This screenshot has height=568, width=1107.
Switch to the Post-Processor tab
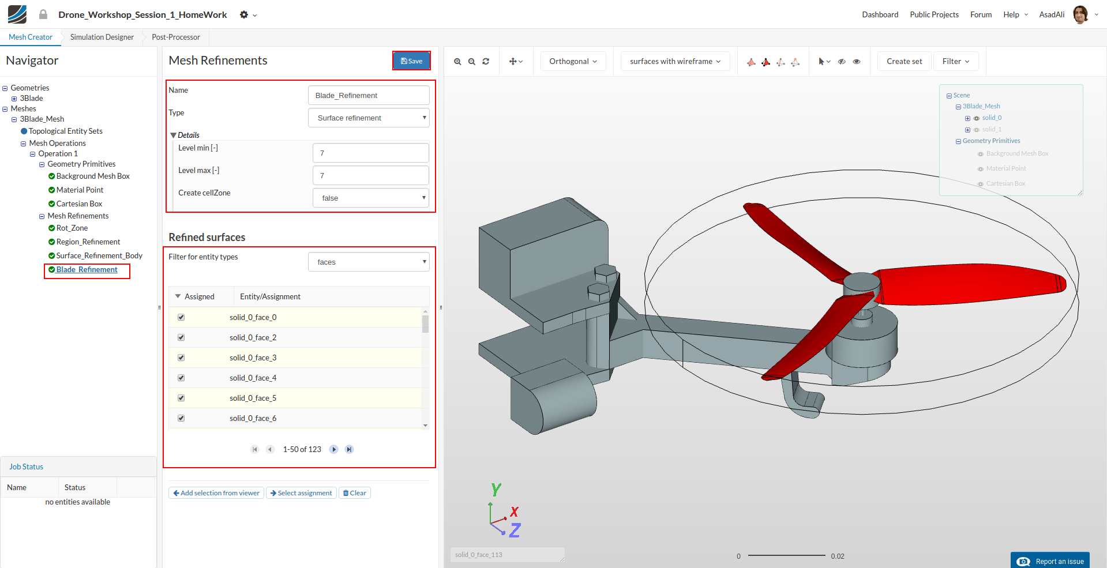(176, 37)
